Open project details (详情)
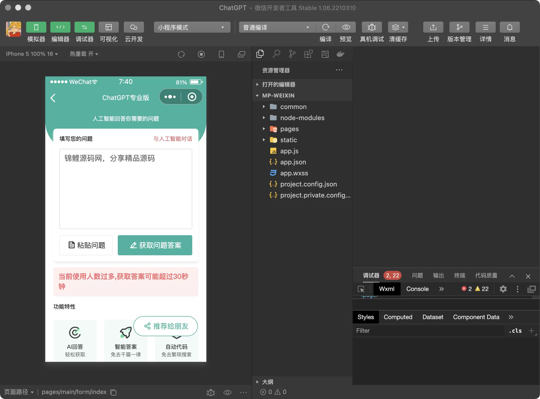 [x=485, y=27]
